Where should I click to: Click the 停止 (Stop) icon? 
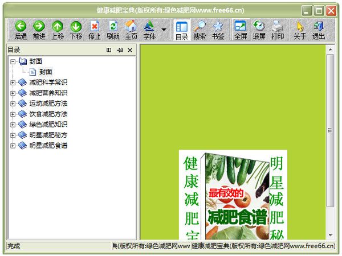(x=95, y=30)
